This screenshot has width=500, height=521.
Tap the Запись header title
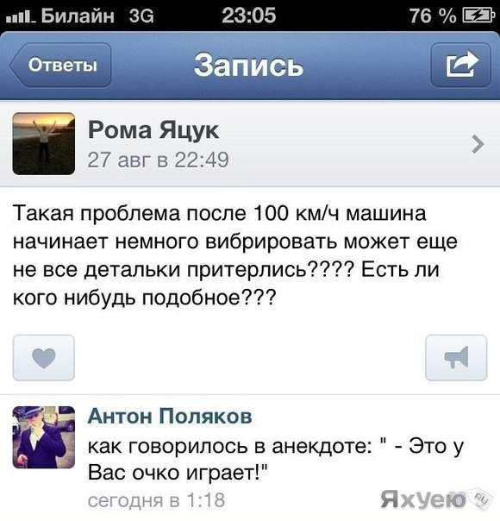click(248, 65)
